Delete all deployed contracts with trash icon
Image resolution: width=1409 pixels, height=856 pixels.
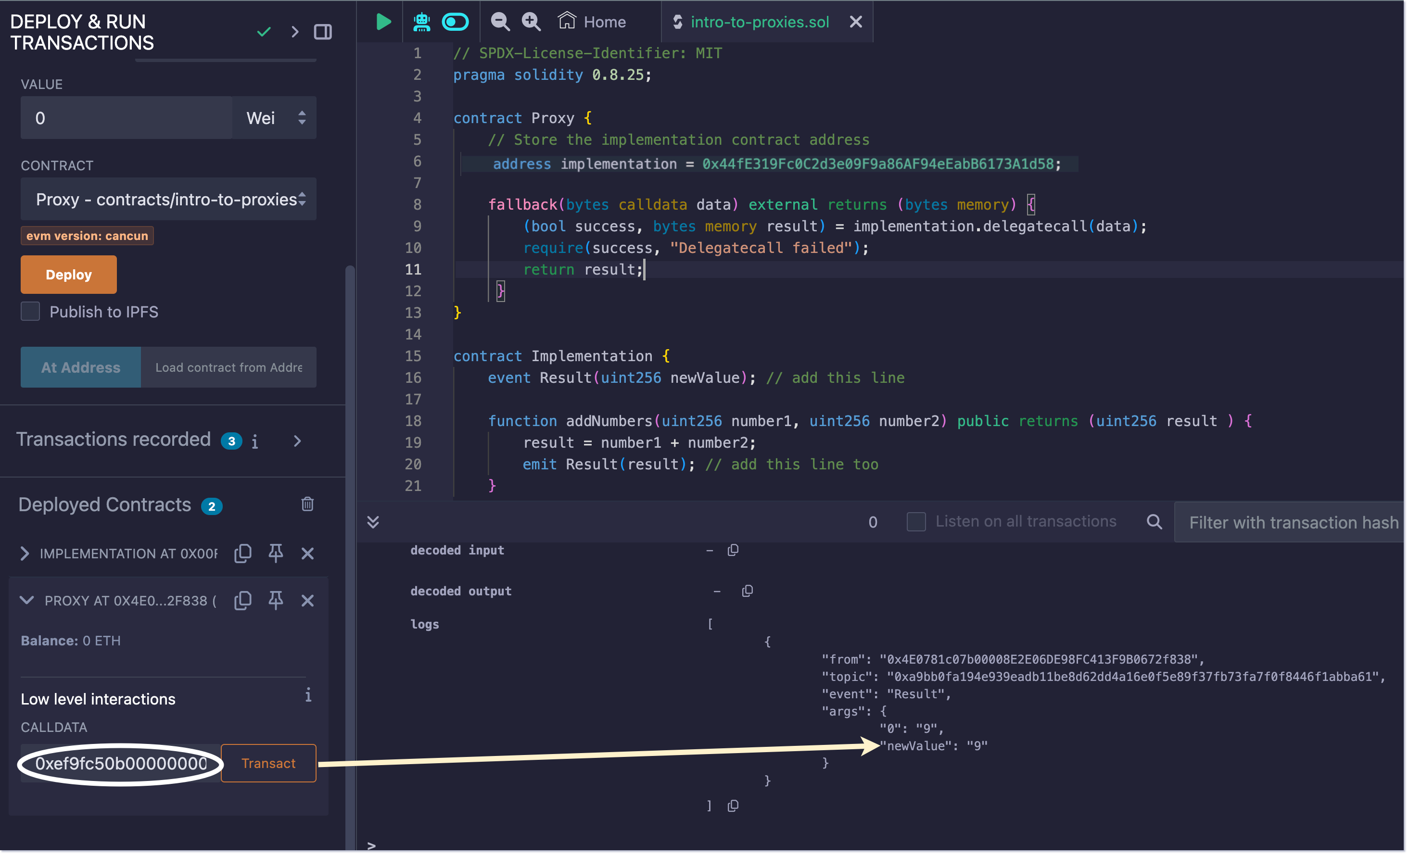[308, 504]
